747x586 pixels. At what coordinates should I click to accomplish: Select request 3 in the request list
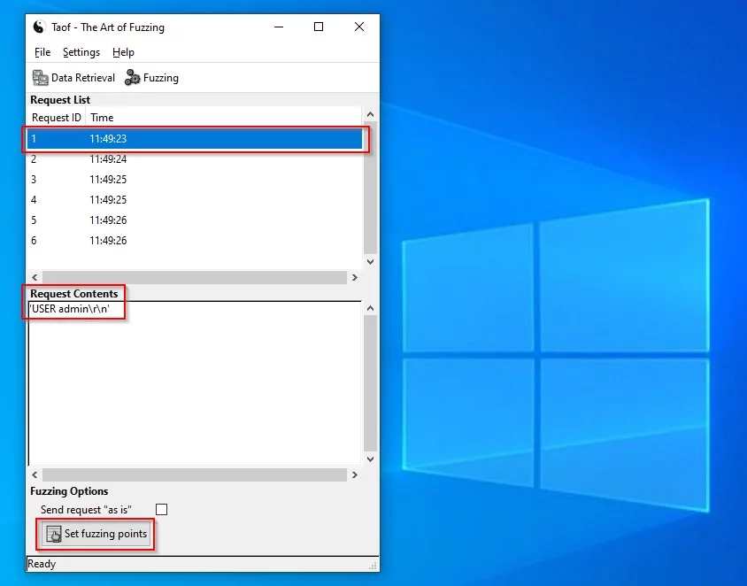195,180
